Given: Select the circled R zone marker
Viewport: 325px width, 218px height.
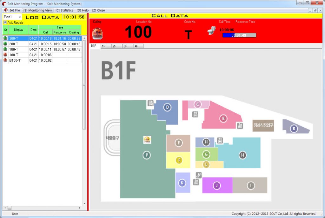Looking at the screenshot, I should pyautogui.click(x=294, y=129).
